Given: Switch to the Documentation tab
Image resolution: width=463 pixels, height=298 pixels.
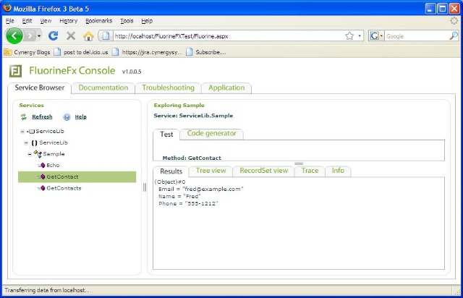Looking at the screenshot, I should click(103, 88).
